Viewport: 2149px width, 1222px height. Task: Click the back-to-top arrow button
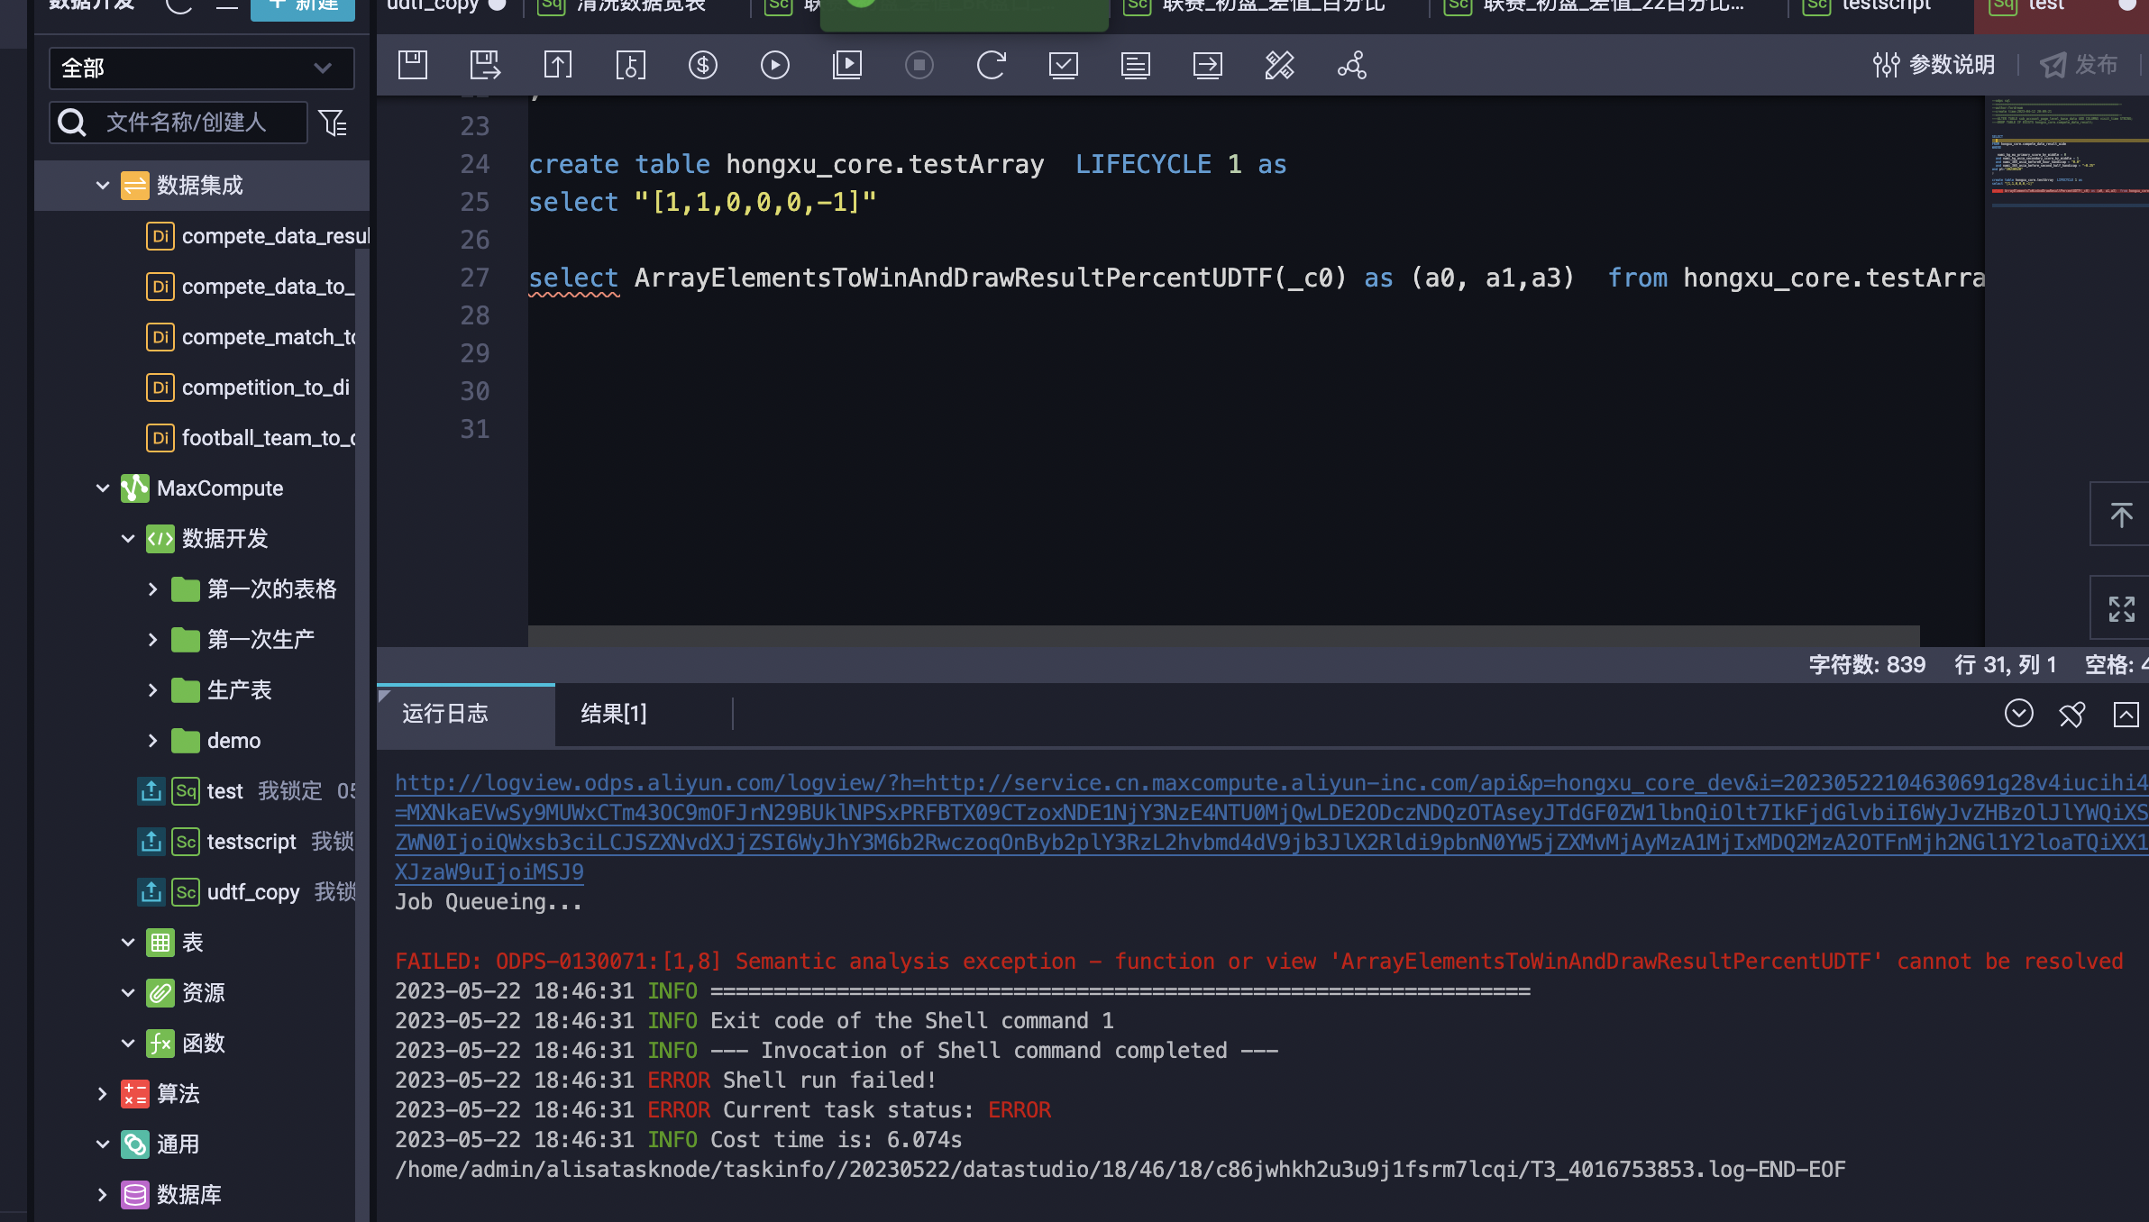(2121, 515)
